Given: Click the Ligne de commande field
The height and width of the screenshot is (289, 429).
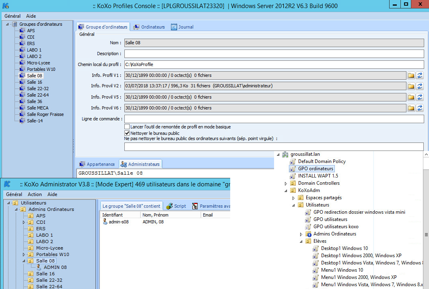Looking at the screenshot, I should (x=274, y=119).
